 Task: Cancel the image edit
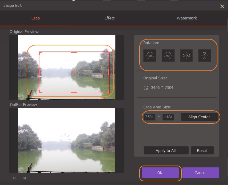coord(200,173)
